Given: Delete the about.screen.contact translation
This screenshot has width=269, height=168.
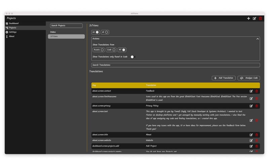Looking at the screenshot, I should (257, 91).
